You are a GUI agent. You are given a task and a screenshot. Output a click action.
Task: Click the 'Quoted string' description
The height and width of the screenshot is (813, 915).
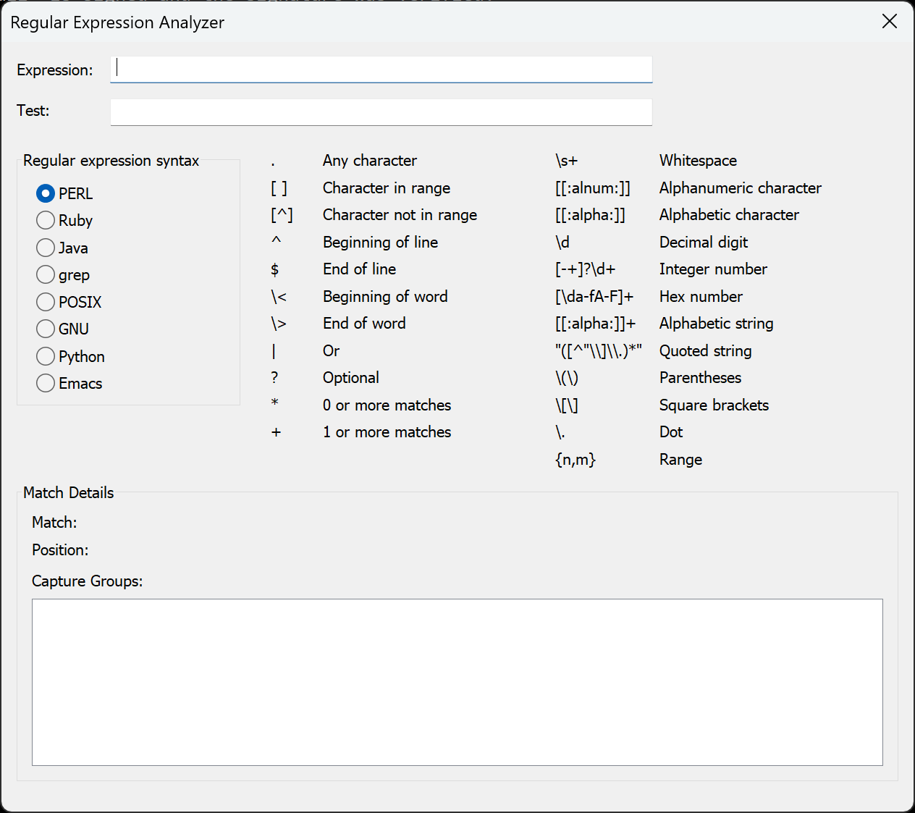pos(706,350)
